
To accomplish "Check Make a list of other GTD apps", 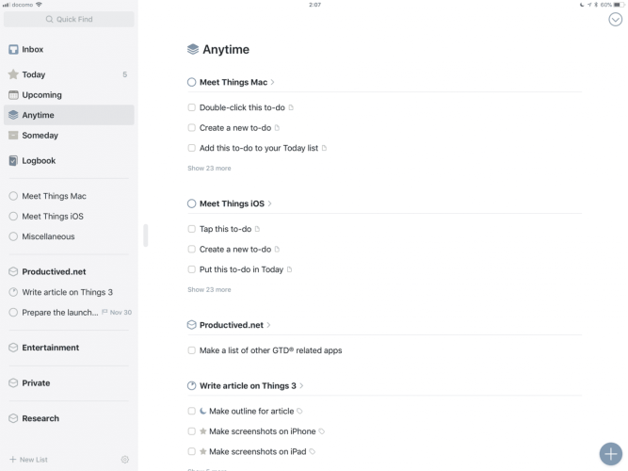I will [x=191, y=350].
